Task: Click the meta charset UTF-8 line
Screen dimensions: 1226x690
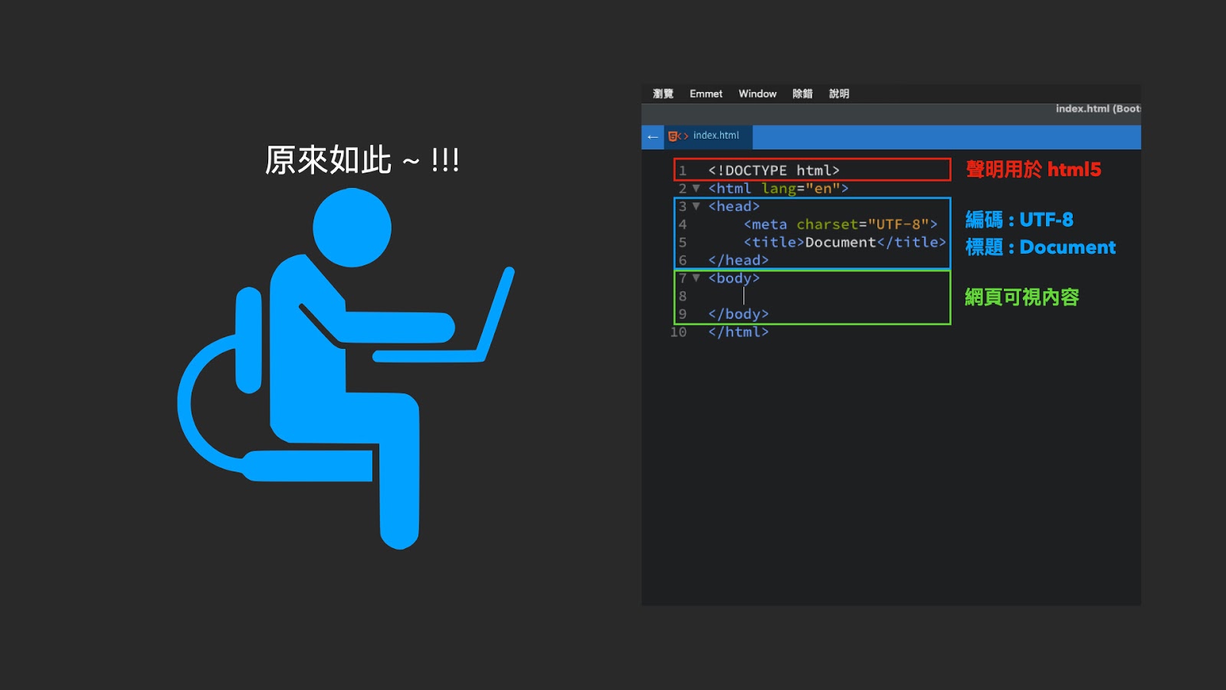Action: [x=841, y=225]
